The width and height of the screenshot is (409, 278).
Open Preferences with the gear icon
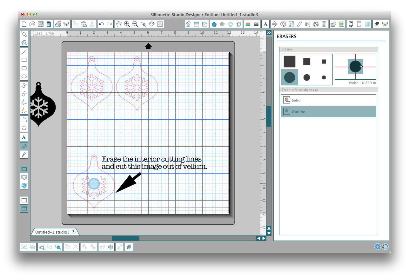[377, 247]
